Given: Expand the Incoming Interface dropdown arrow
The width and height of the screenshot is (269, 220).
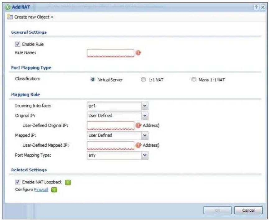Looking at the screenshot, I should [145, 106].
